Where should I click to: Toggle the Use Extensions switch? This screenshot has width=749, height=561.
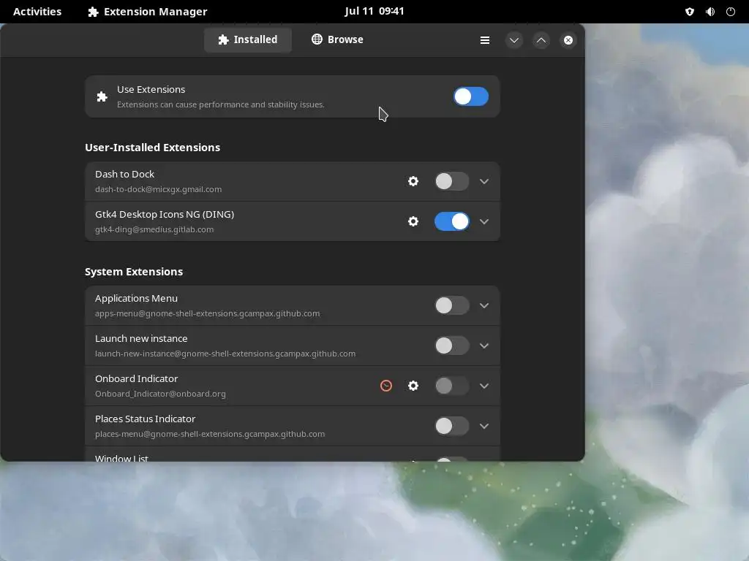click(471, 96)
